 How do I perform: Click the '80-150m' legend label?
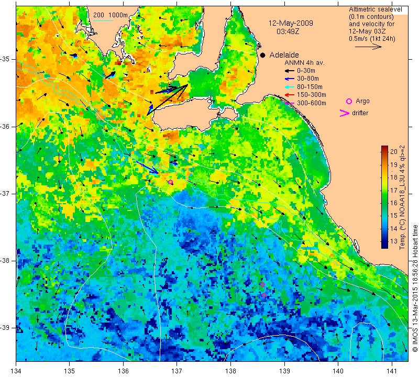click(310, 87)
